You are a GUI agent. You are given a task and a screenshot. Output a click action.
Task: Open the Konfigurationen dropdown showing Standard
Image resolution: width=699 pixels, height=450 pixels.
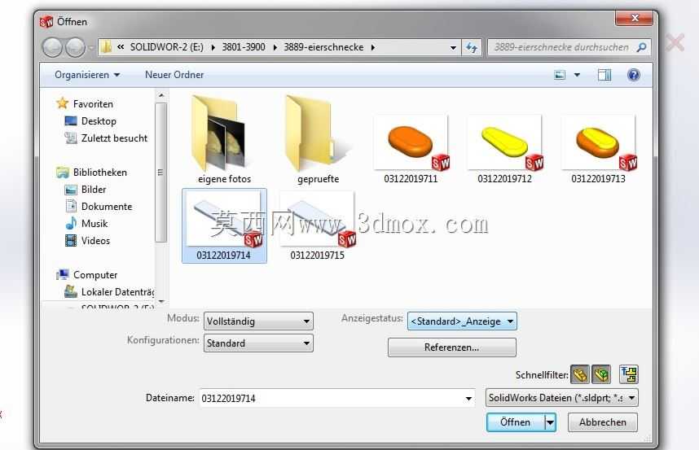point(258,343)
